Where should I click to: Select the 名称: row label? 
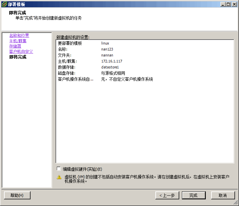tap(62, 49)
